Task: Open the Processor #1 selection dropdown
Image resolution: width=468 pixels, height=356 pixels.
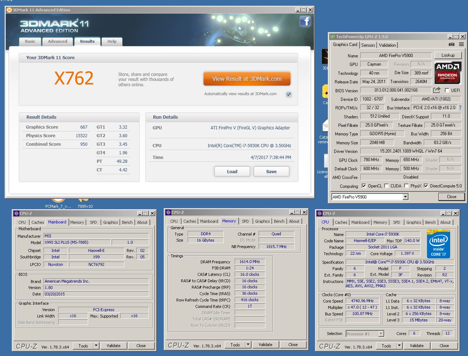Action: coord(381,334)
